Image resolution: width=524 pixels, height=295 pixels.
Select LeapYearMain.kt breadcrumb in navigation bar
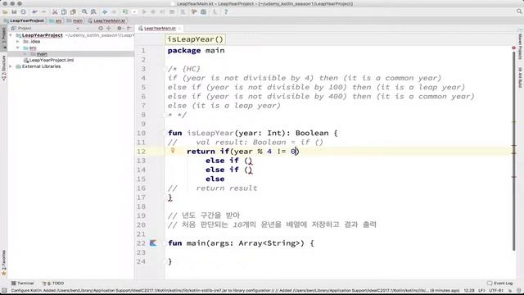[106, 20]
